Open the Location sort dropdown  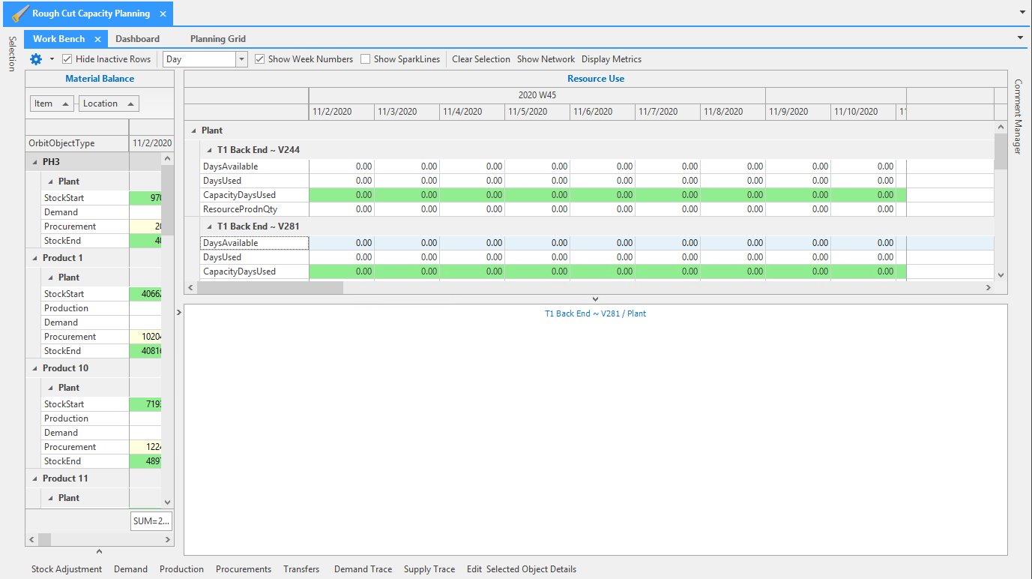click(131, 103)
